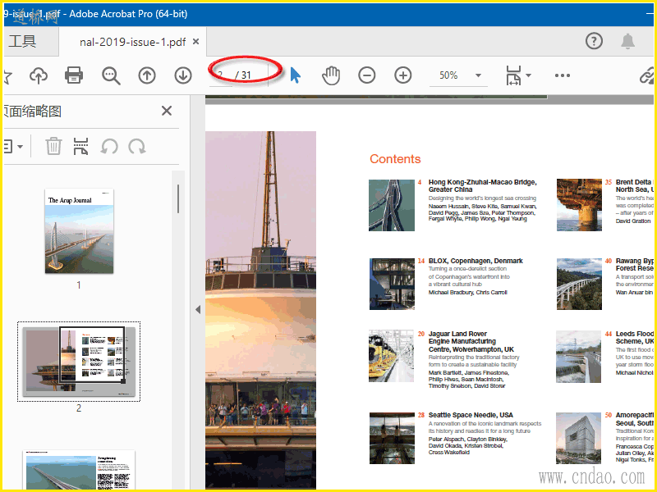
Task: Switch to the nal-2019-issue-1.pdf tab
Action: point(132,42)
